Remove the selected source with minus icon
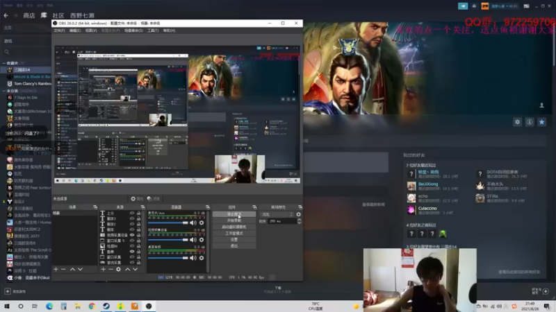This screenshot has height=312, width=556. click(111, 269)
